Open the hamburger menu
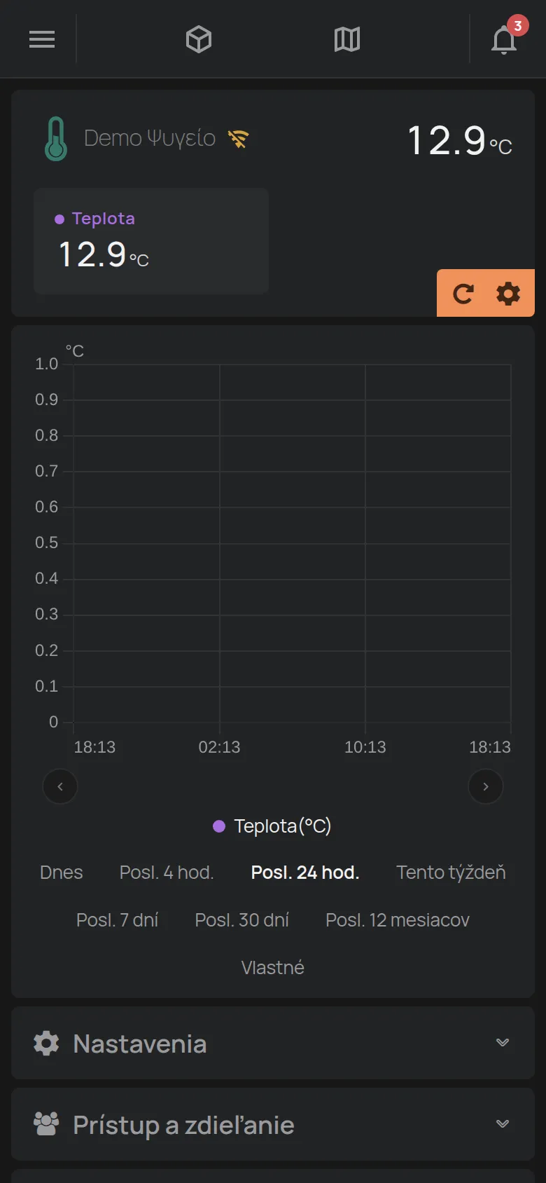 [42, 39]
